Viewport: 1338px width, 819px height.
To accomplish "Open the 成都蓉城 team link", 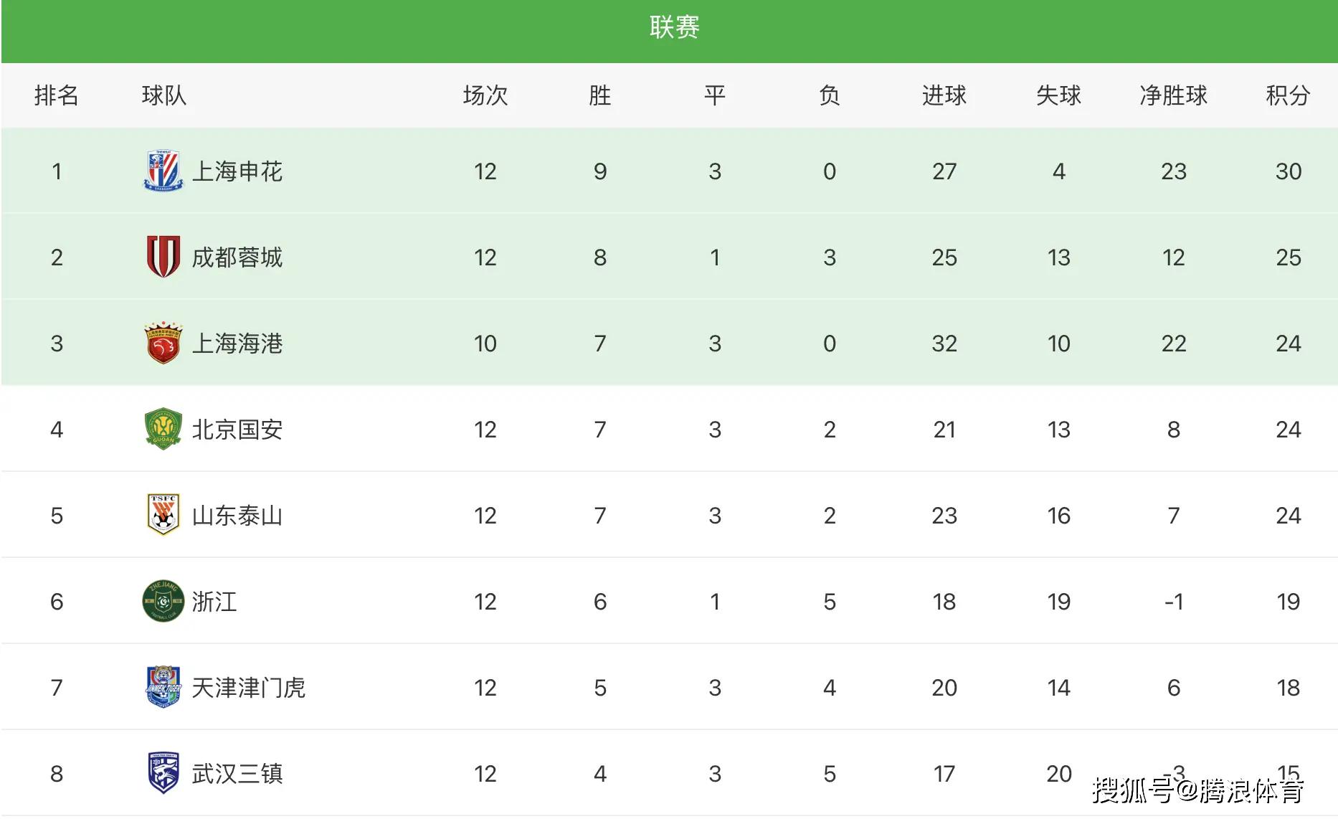I will point(237,257).
